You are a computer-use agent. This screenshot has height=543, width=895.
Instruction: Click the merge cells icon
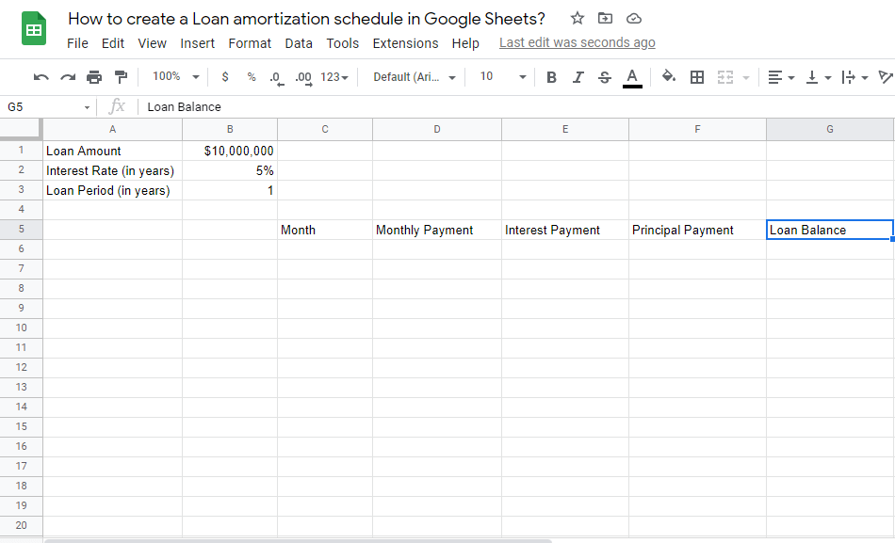[x=724, y=77]
